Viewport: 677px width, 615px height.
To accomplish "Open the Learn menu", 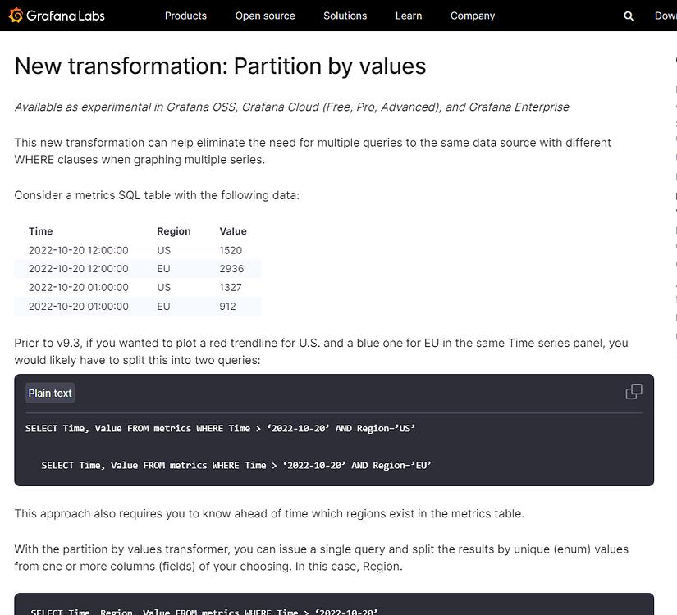I will (x=408, y=16).
